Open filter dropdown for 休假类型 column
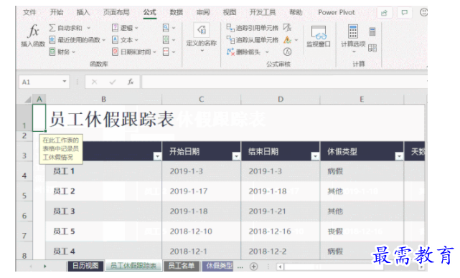The width and height of the screenshot is (460, 278). point(399,156)
